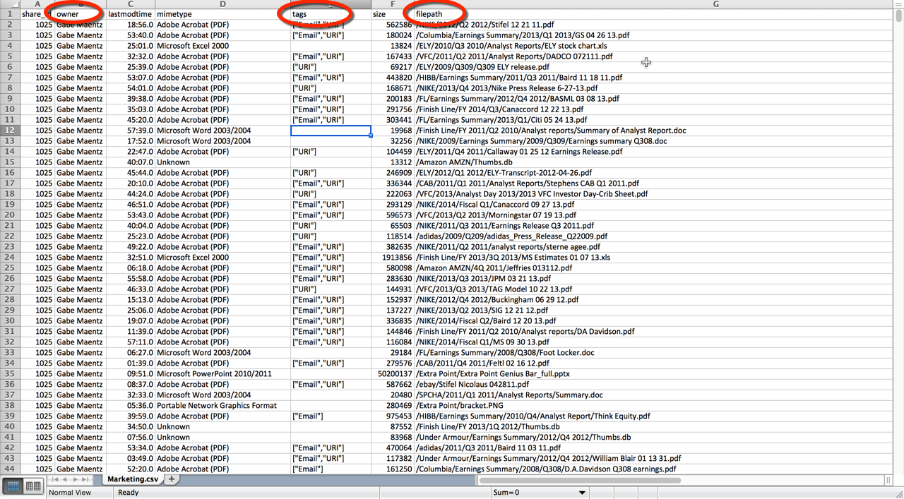Select column G header

click(715, 4)
